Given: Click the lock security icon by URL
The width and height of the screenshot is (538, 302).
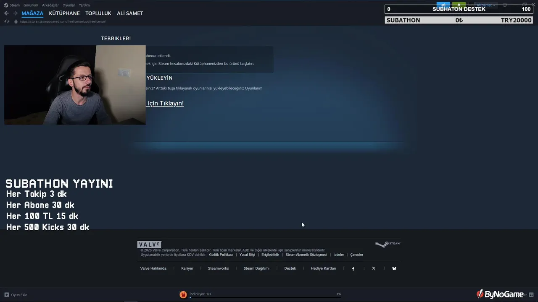Looking at the screenshot, I should (x=16, y=21).
